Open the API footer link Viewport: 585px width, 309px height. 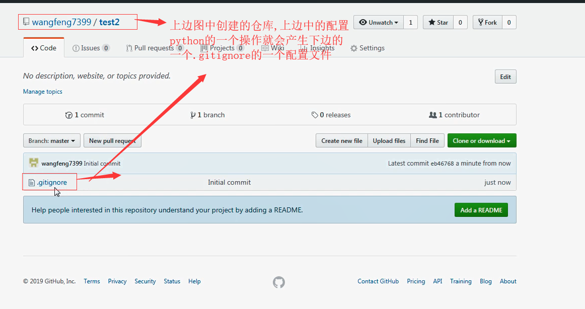(437, 281)
